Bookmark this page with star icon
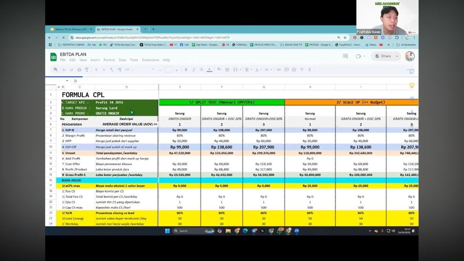Screen dimensions: 464x261 click(345, 38)
